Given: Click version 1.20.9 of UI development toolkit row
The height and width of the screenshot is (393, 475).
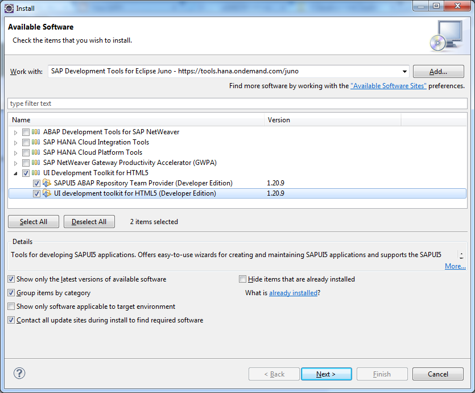Looking at the screenshot, I should pos(275,193).
